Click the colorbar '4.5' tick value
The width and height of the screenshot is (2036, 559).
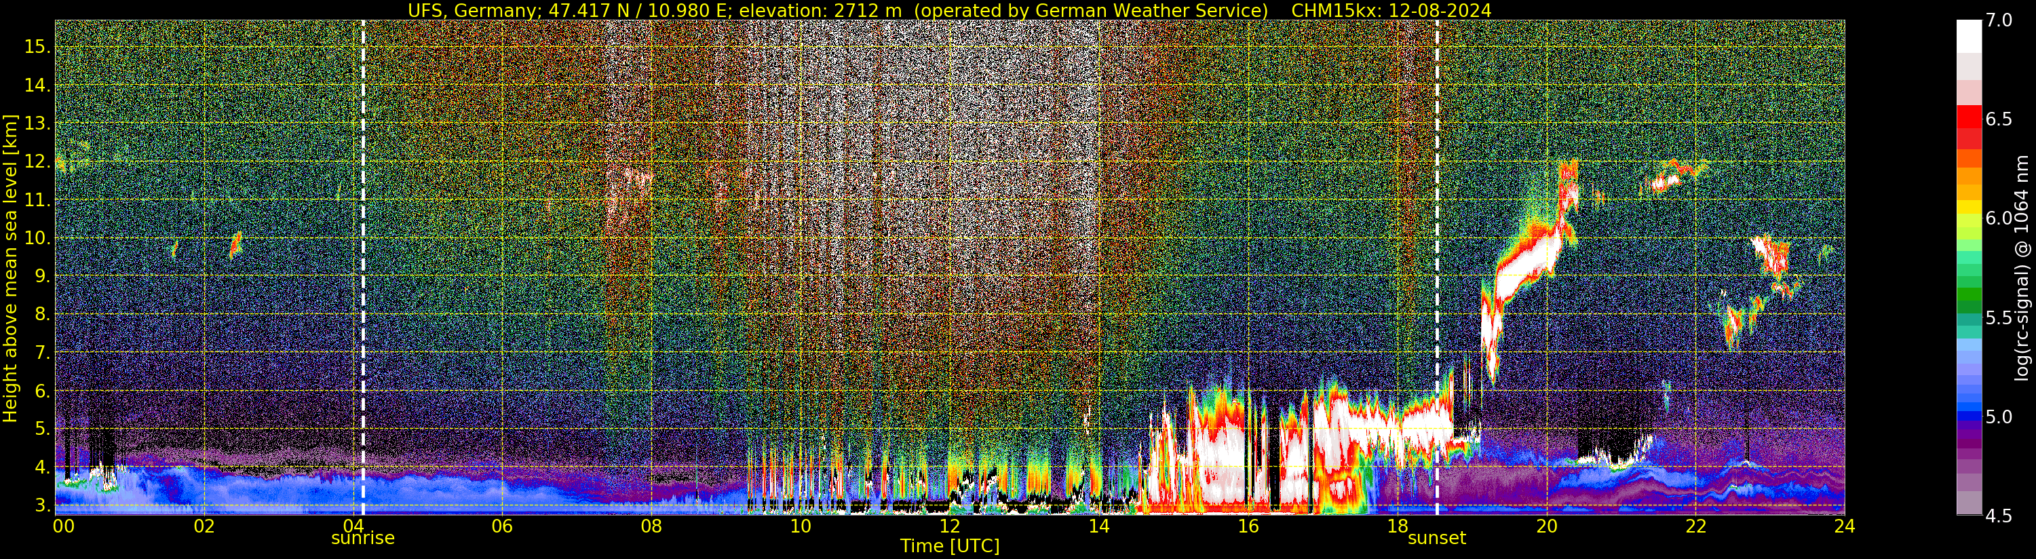[1999, 516]
